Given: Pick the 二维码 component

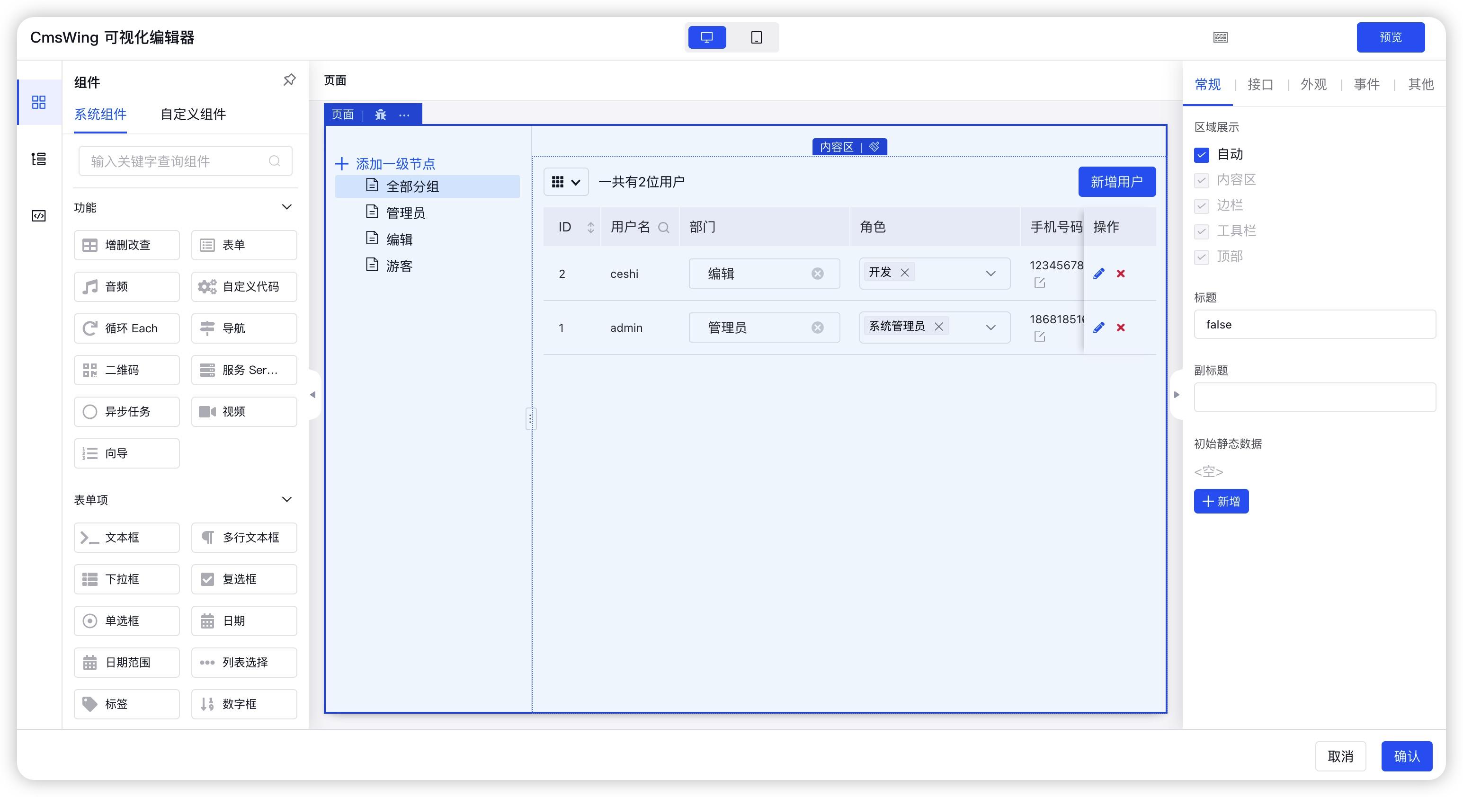Looking at the screenshot, I should 126,370.
